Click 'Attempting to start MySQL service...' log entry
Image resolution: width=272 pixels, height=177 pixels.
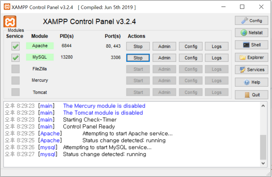click(107, 147)
